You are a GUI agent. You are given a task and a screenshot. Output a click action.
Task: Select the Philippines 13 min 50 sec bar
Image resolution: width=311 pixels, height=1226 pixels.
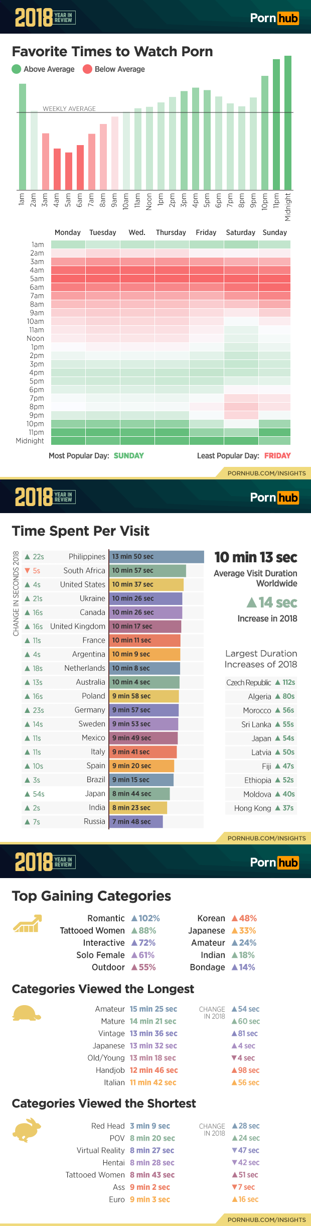[157, 557]
